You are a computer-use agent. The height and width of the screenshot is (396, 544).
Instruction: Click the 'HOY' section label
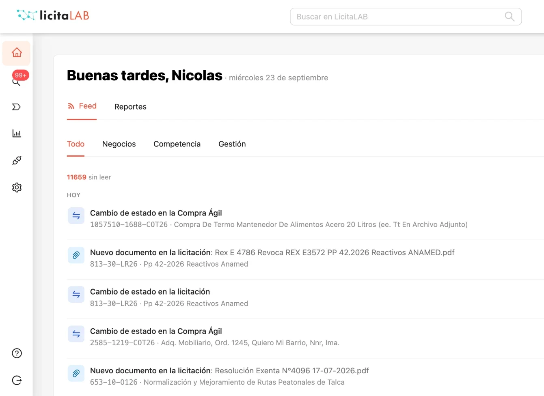(x=73, y=195)
